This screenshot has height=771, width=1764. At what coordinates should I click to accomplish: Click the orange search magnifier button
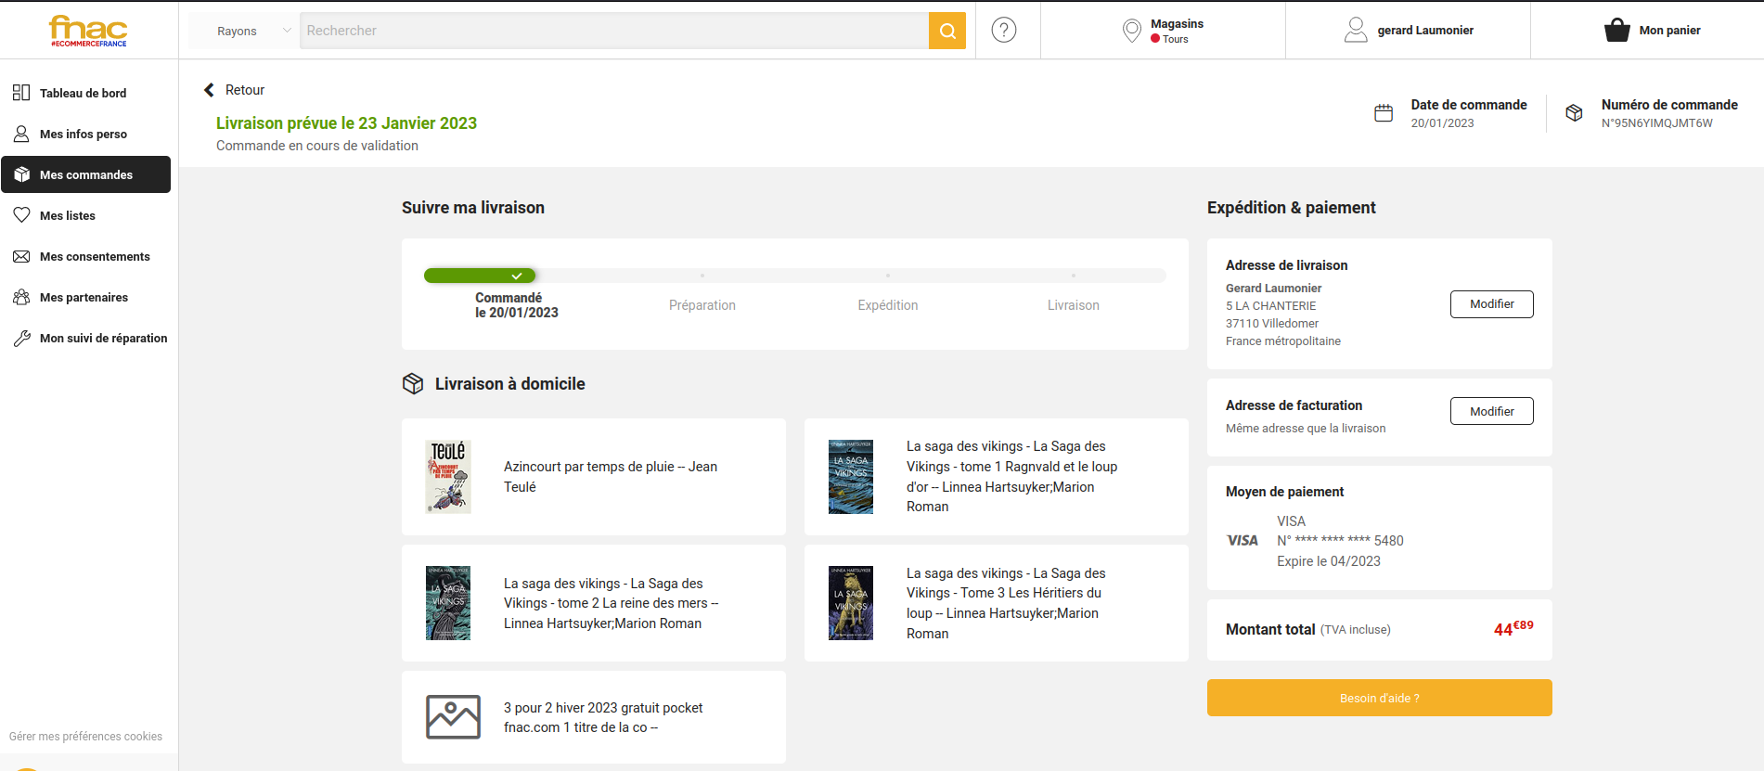coord(946,31)
